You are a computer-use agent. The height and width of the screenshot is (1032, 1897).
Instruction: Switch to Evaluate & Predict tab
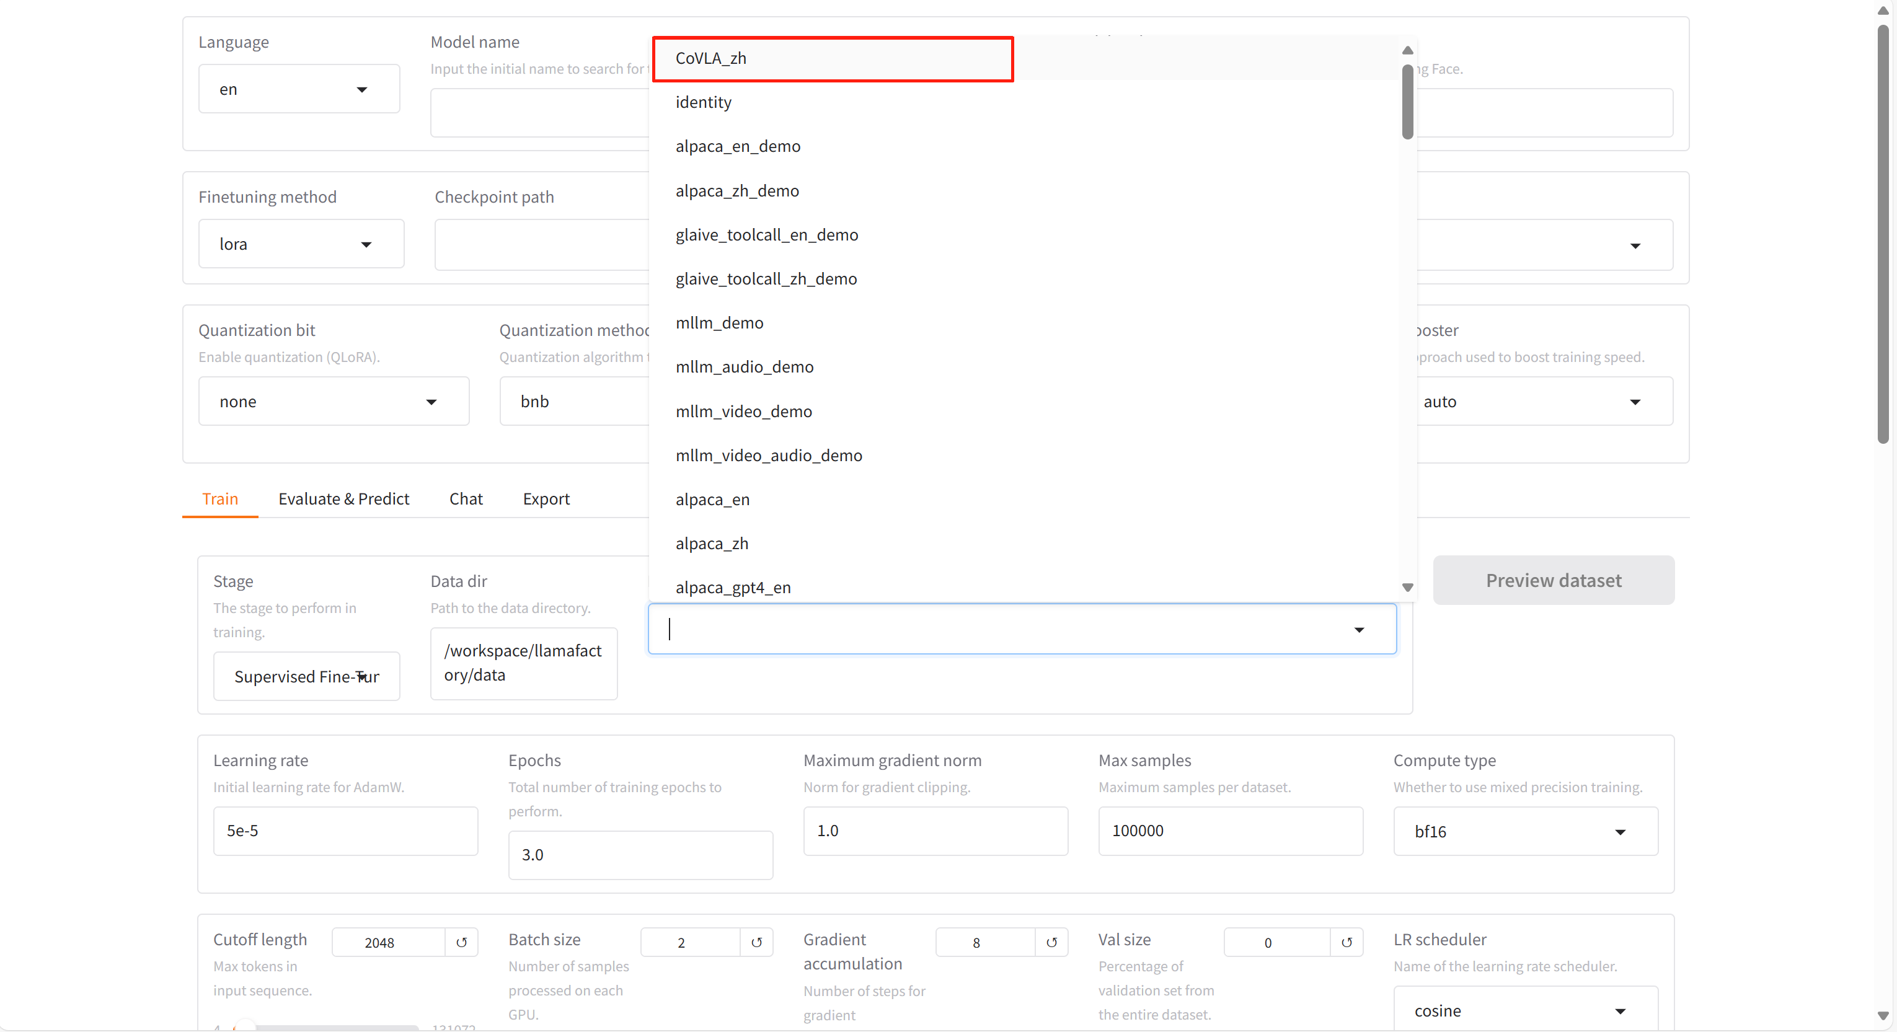pyautogui.click(x=343, y=499)
